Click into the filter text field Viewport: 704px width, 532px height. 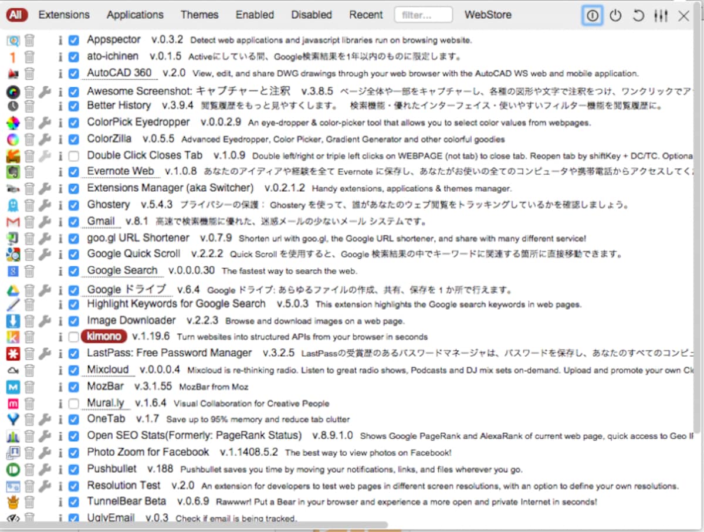[423, 15]
